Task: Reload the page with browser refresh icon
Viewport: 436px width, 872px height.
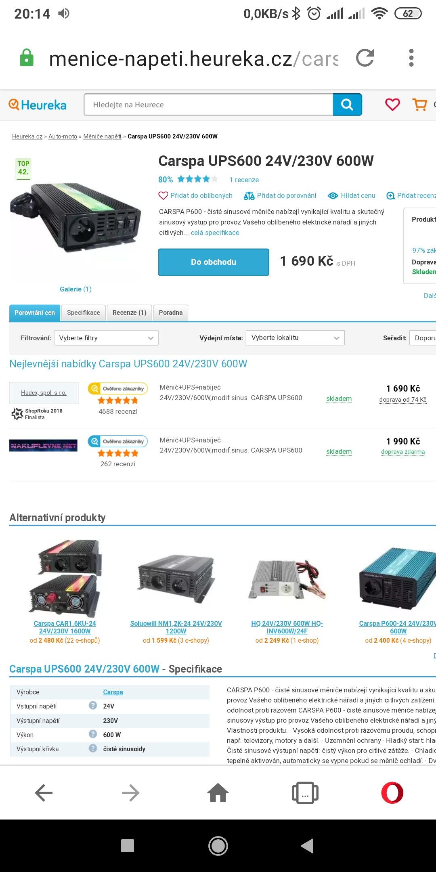Action: click(x=365, y=58)
